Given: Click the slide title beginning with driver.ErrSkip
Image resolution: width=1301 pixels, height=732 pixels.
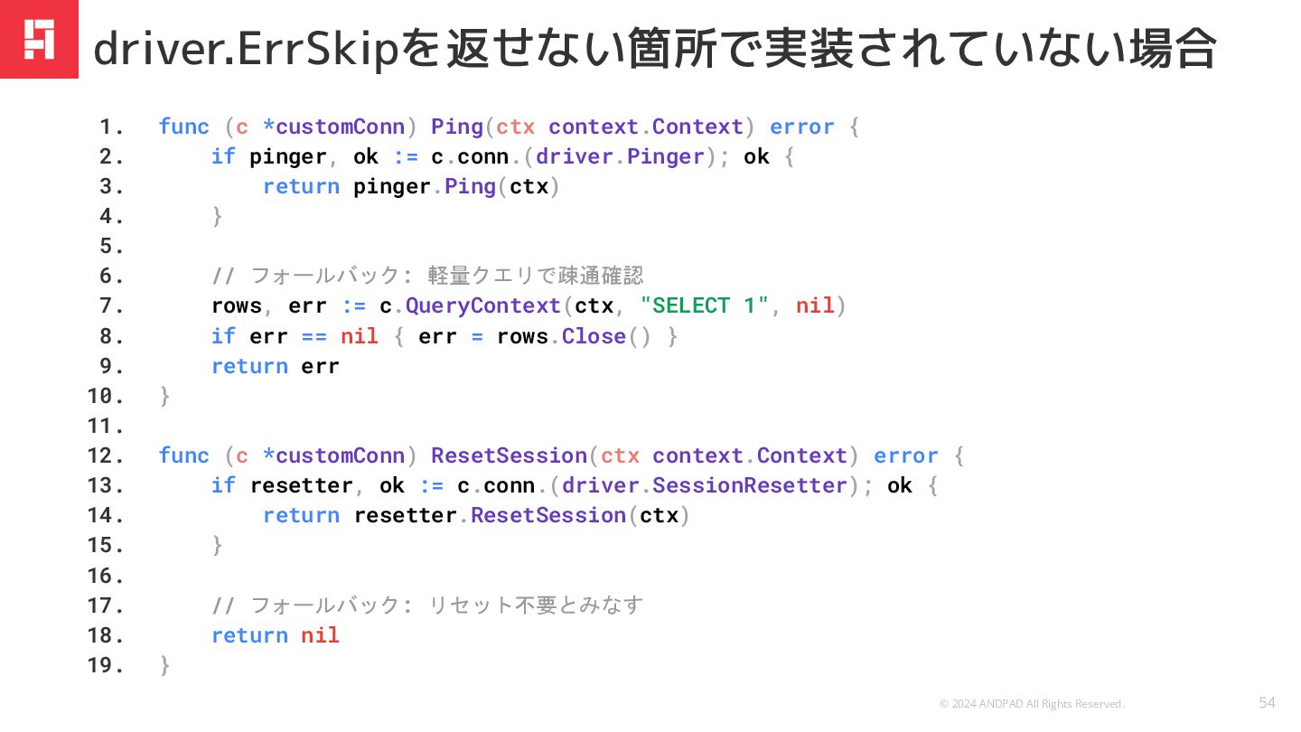Looking at the screenshot, I should click(655, 49).
